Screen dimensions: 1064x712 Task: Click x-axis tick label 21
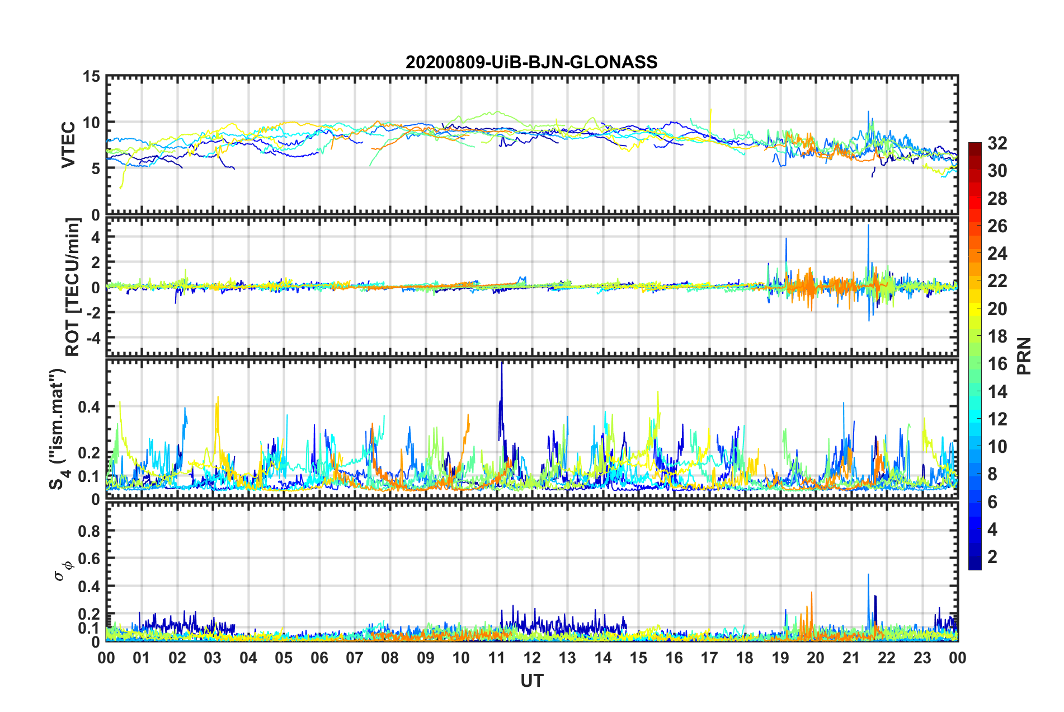tap(851, 658)
